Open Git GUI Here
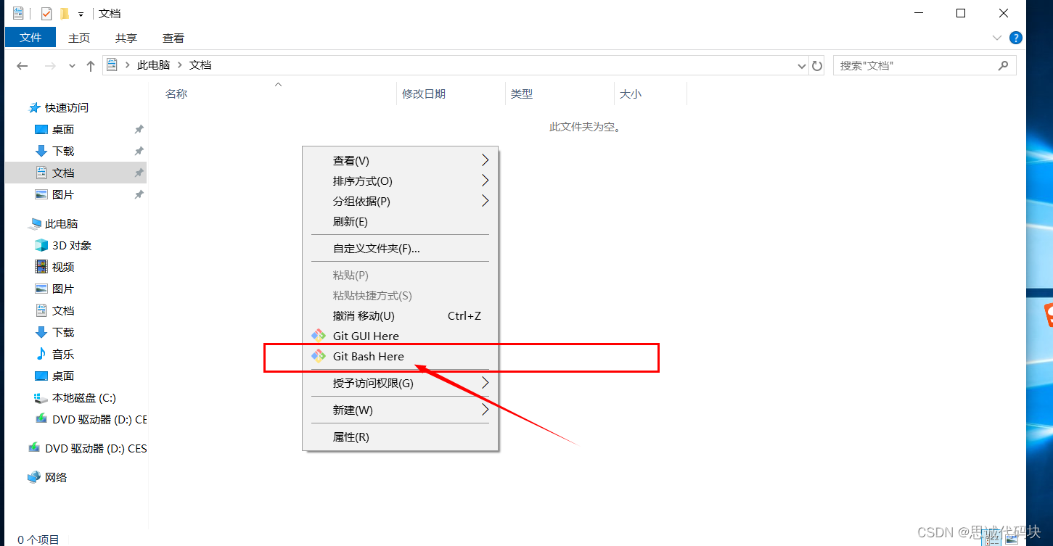The height and width of the screenshot is (546, 1053). click(366, 336)
